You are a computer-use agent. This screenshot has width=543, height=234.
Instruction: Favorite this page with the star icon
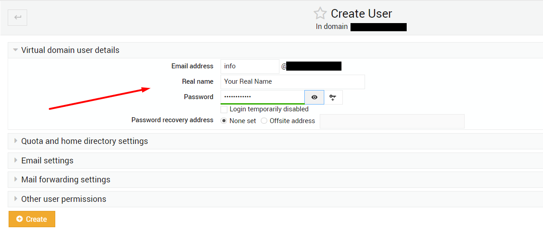pyautogui.click(x=320, y=14)
